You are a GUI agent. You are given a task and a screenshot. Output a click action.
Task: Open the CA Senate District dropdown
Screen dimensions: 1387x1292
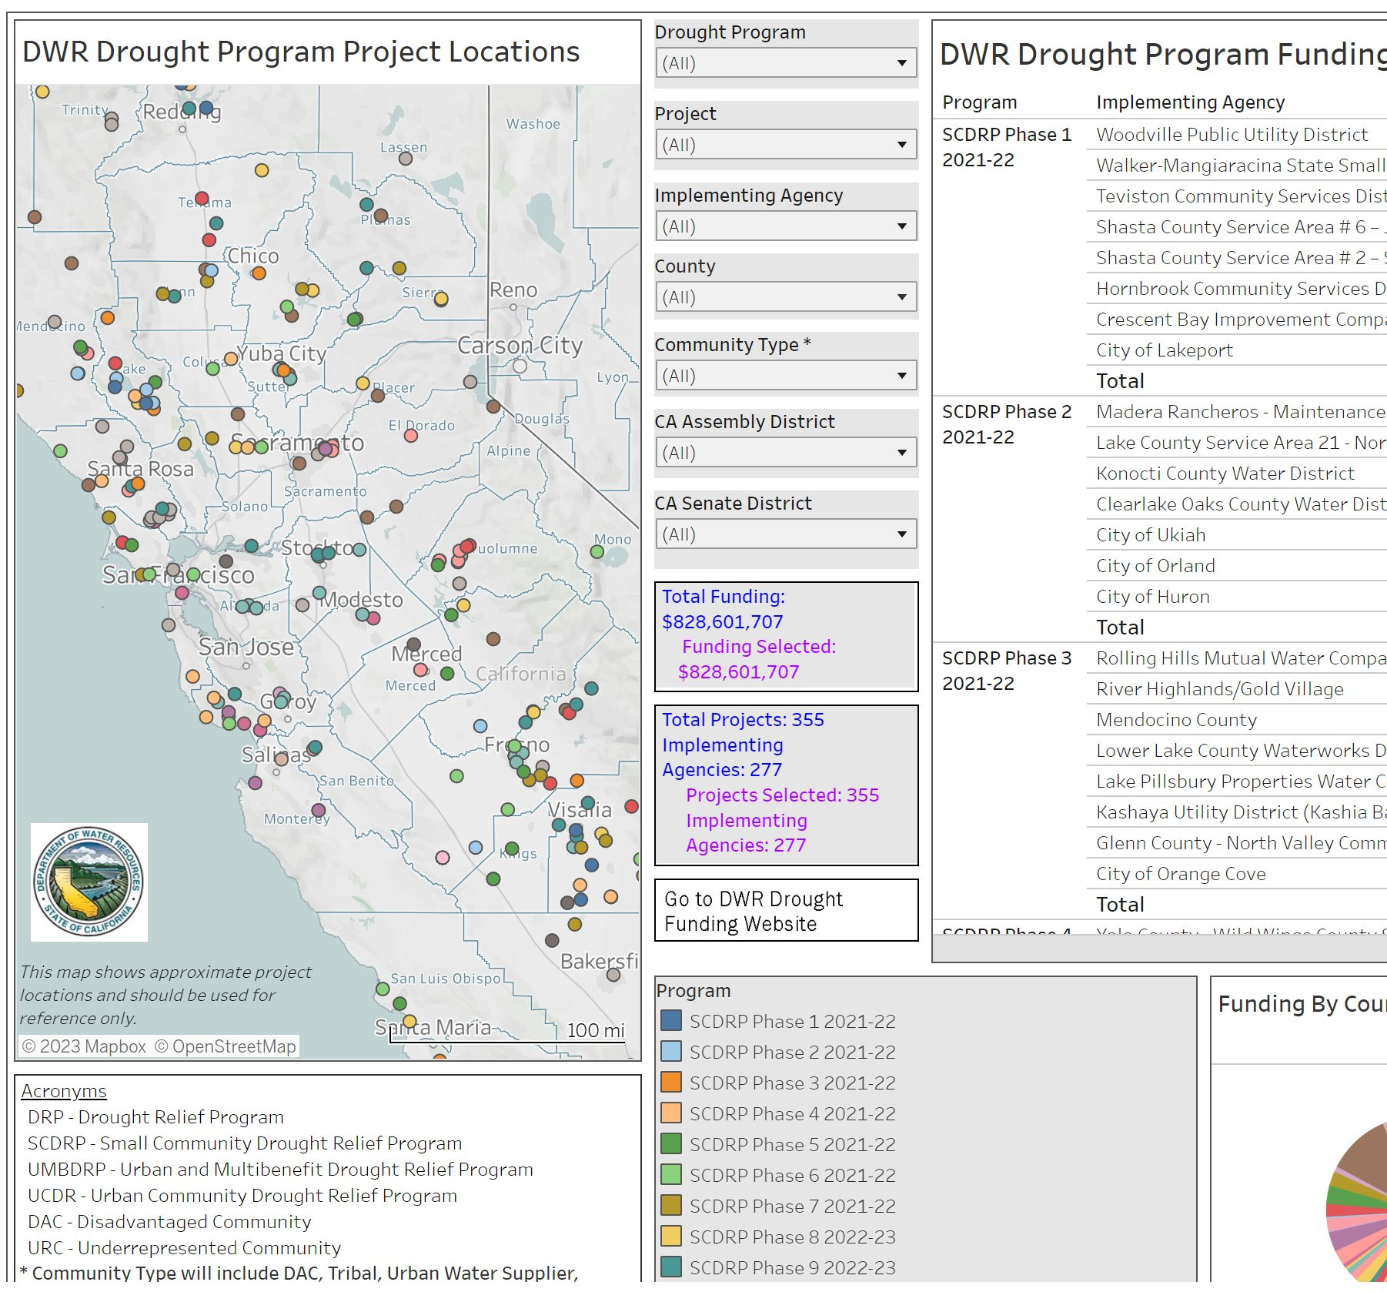tap(786, 534)
